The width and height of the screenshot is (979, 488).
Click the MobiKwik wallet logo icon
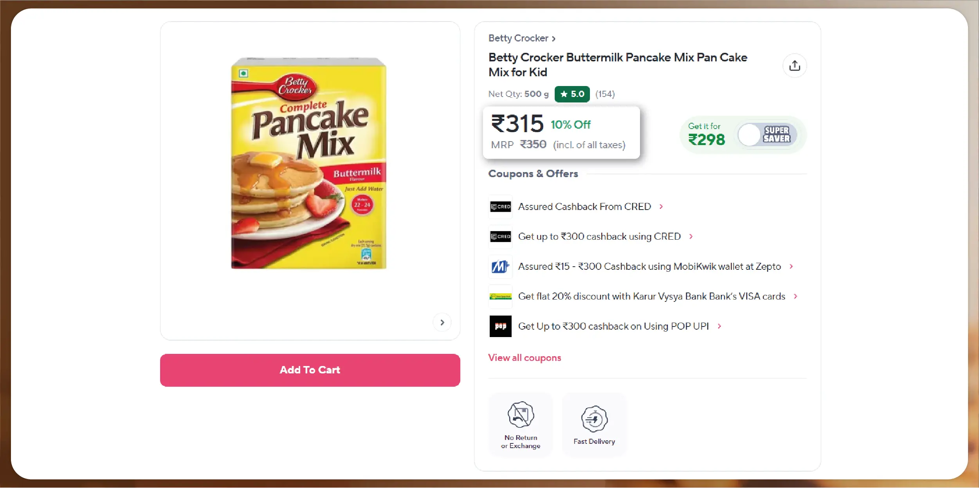pos(500,267)
